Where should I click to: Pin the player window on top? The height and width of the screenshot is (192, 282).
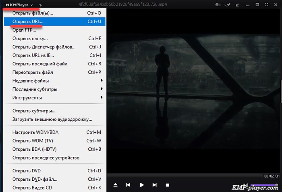[228, 5]
